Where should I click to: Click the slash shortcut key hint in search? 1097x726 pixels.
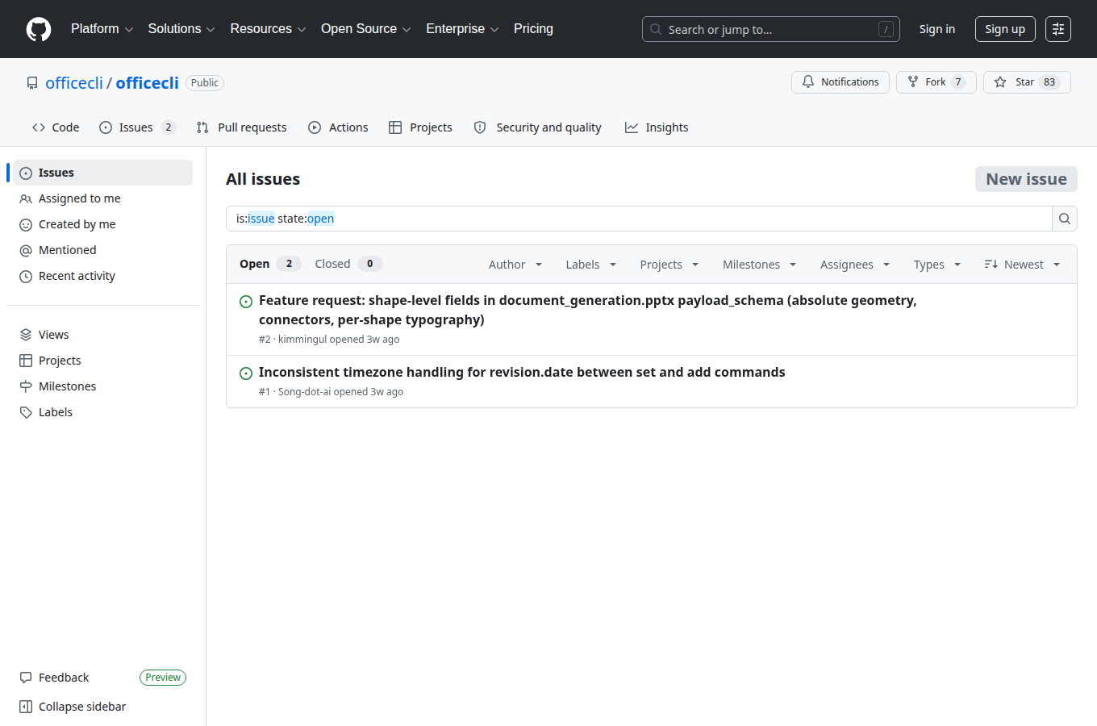tap(886, 29)
